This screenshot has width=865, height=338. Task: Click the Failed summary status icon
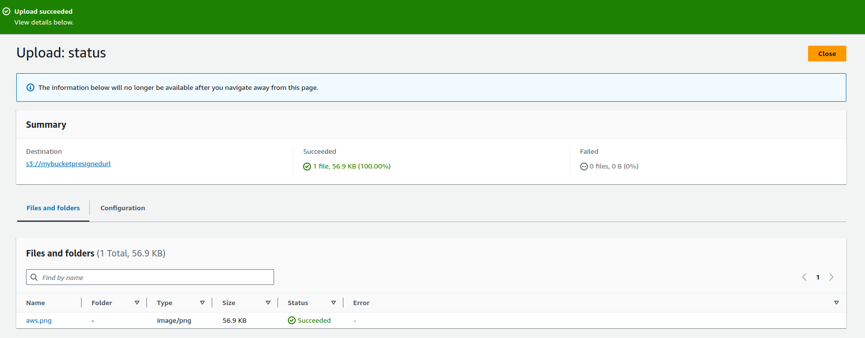(x=584, y=167)
